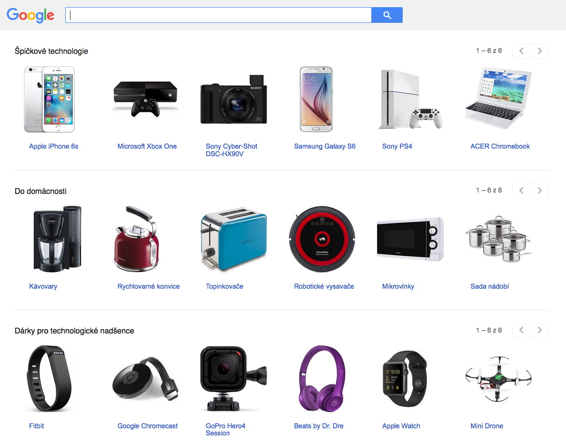Select the purple Beats headphones image
The height and width of the screenshot is (444, 566).
tap(322, 379)
